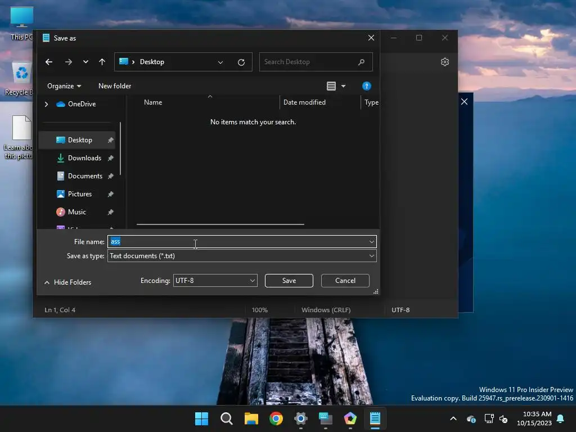Click the search magnifier in Save as
Screen dimensions: 576x432
click(362, 62)
